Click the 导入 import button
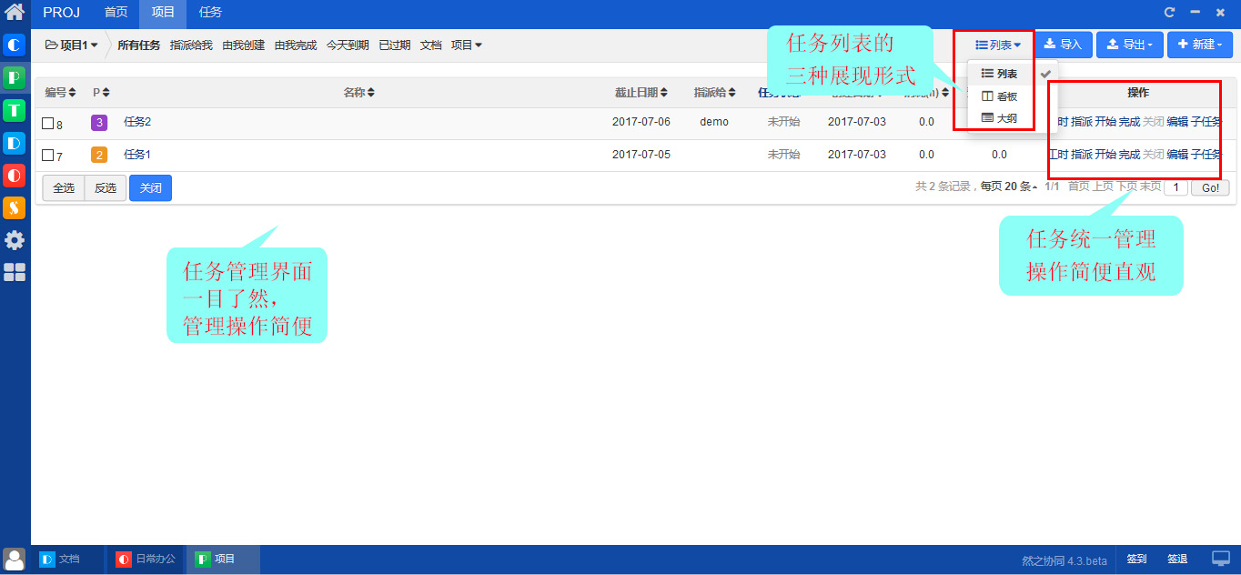The image size is (1241, 575). click(x=1063, y=45)
